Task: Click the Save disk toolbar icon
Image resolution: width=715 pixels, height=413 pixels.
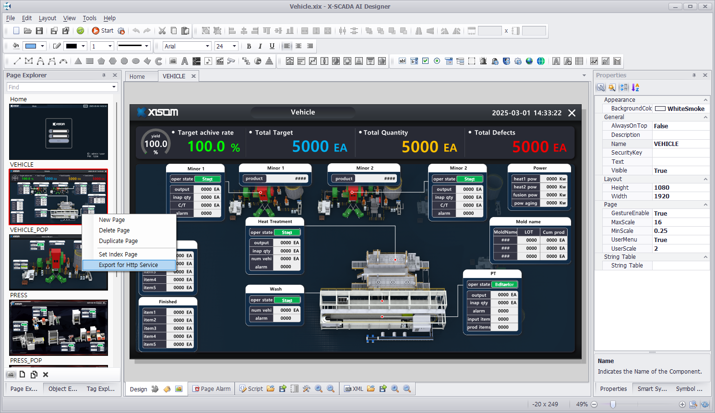Action: 39,31
